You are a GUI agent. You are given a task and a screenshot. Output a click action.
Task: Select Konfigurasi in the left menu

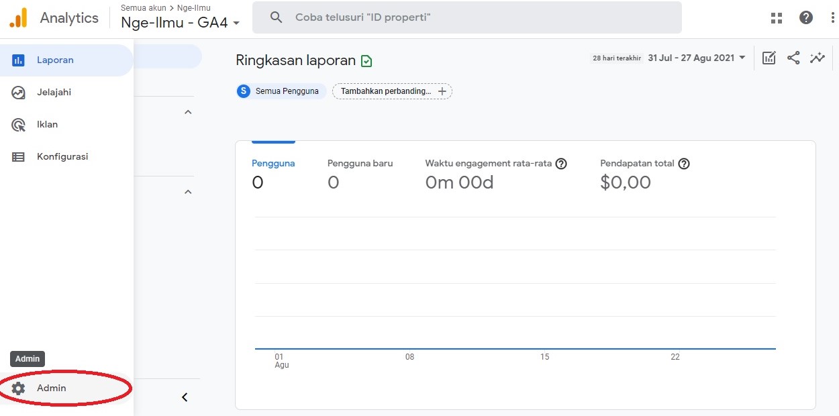(x=66, y=157)
